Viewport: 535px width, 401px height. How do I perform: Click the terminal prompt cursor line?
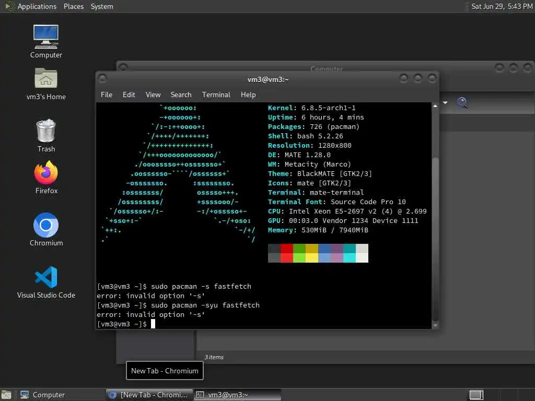coord(126,324)
